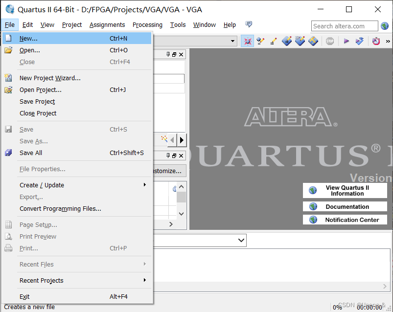Click the partially hidden Customize... button
Image resolution: width=393 pixels, height=312 pixels.
tap(170, 171)
